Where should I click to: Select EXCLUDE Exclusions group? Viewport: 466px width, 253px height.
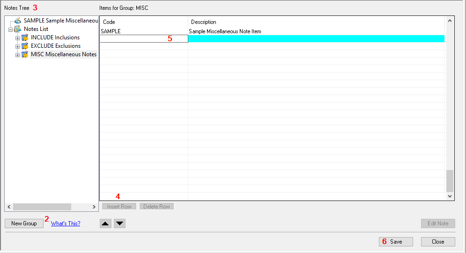tap(56, 46)
